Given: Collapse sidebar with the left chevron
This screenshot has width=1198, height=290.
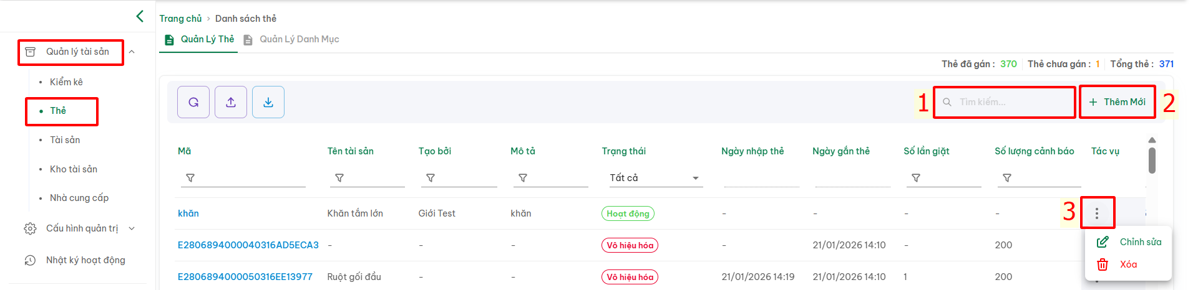Looking at the screenshot, I should [140, 16].
